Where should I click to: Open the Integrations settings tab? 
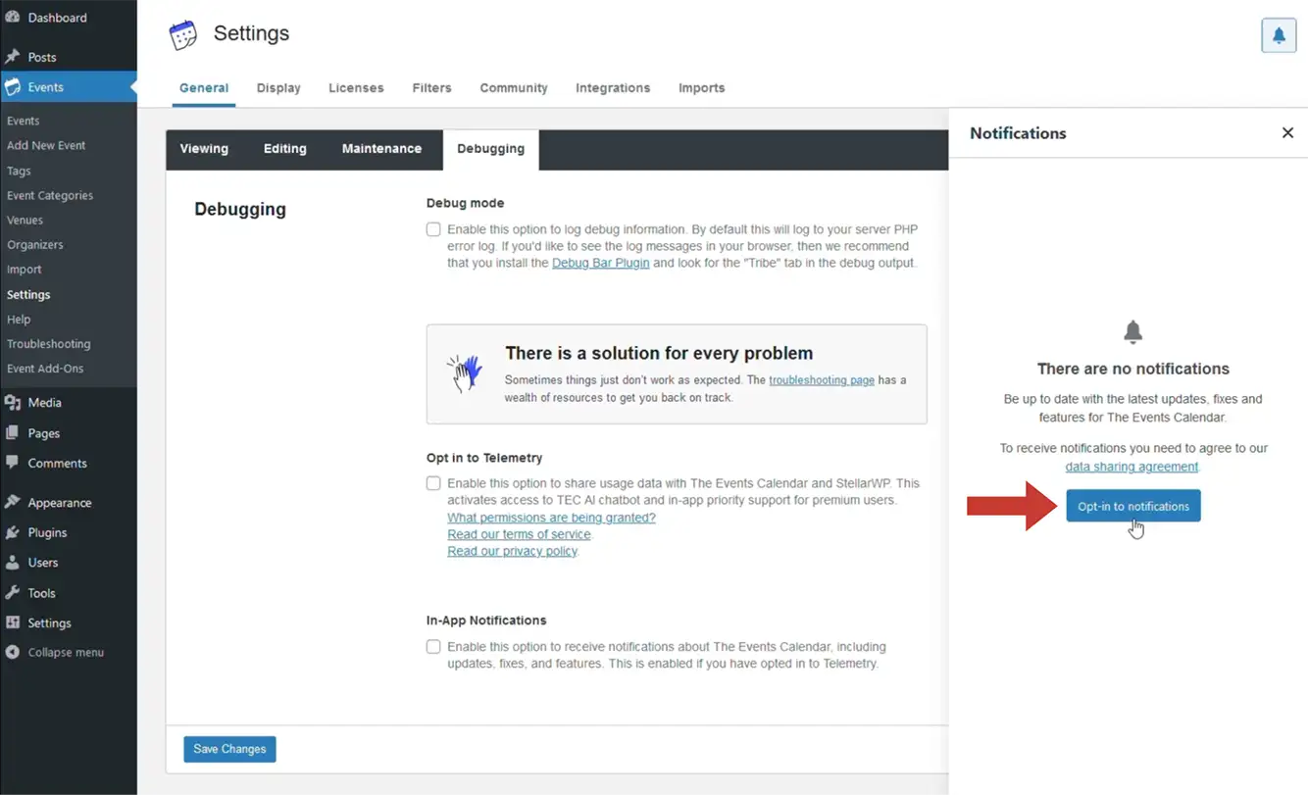[613, 88]
